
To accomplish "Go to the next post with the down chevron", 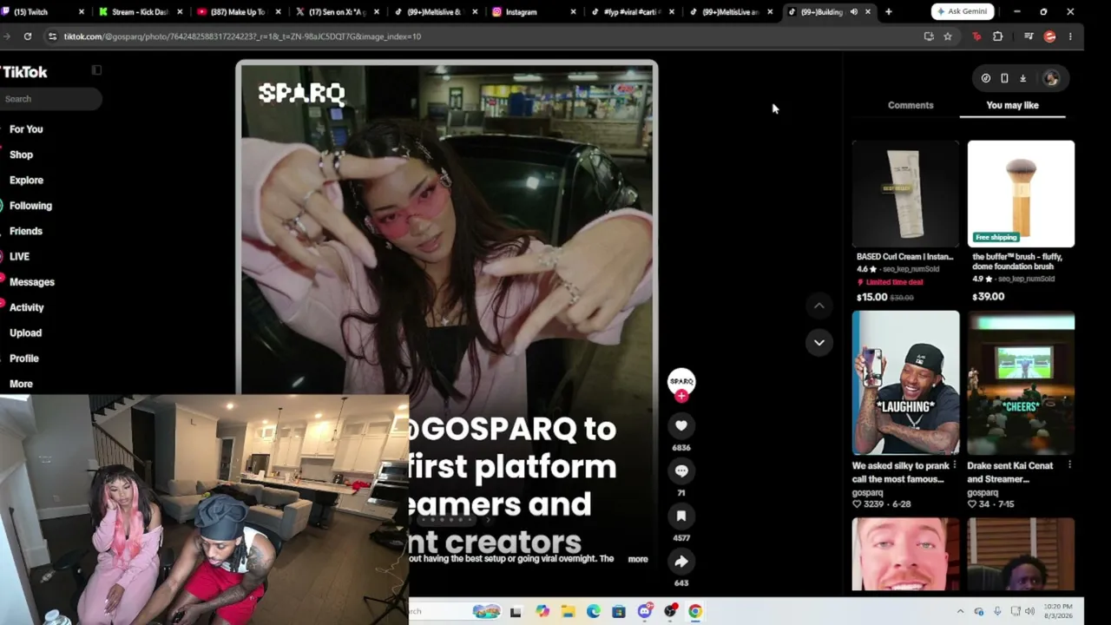I will coord(818,342).
